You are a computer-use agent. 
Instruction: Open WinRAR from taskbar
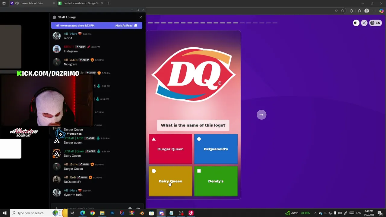(x=132, y=213)
